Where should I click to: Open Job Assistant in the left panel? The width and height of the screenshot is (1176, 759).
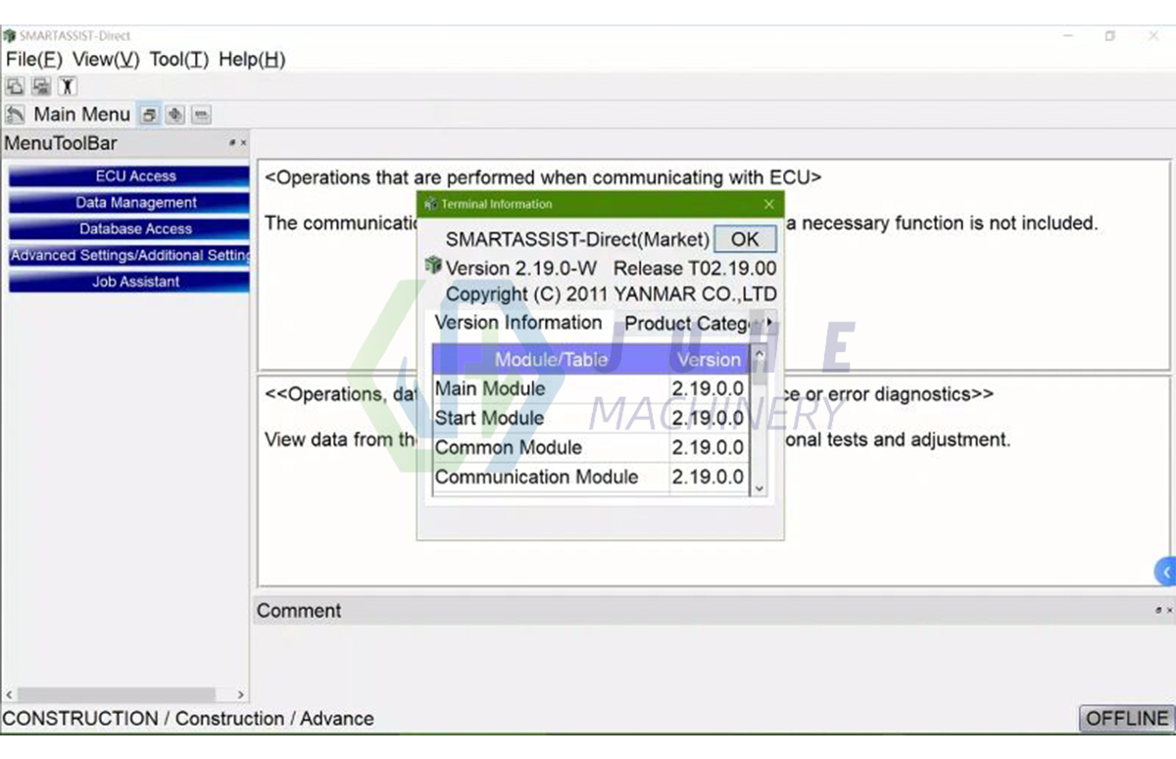(x=136, y=281)
